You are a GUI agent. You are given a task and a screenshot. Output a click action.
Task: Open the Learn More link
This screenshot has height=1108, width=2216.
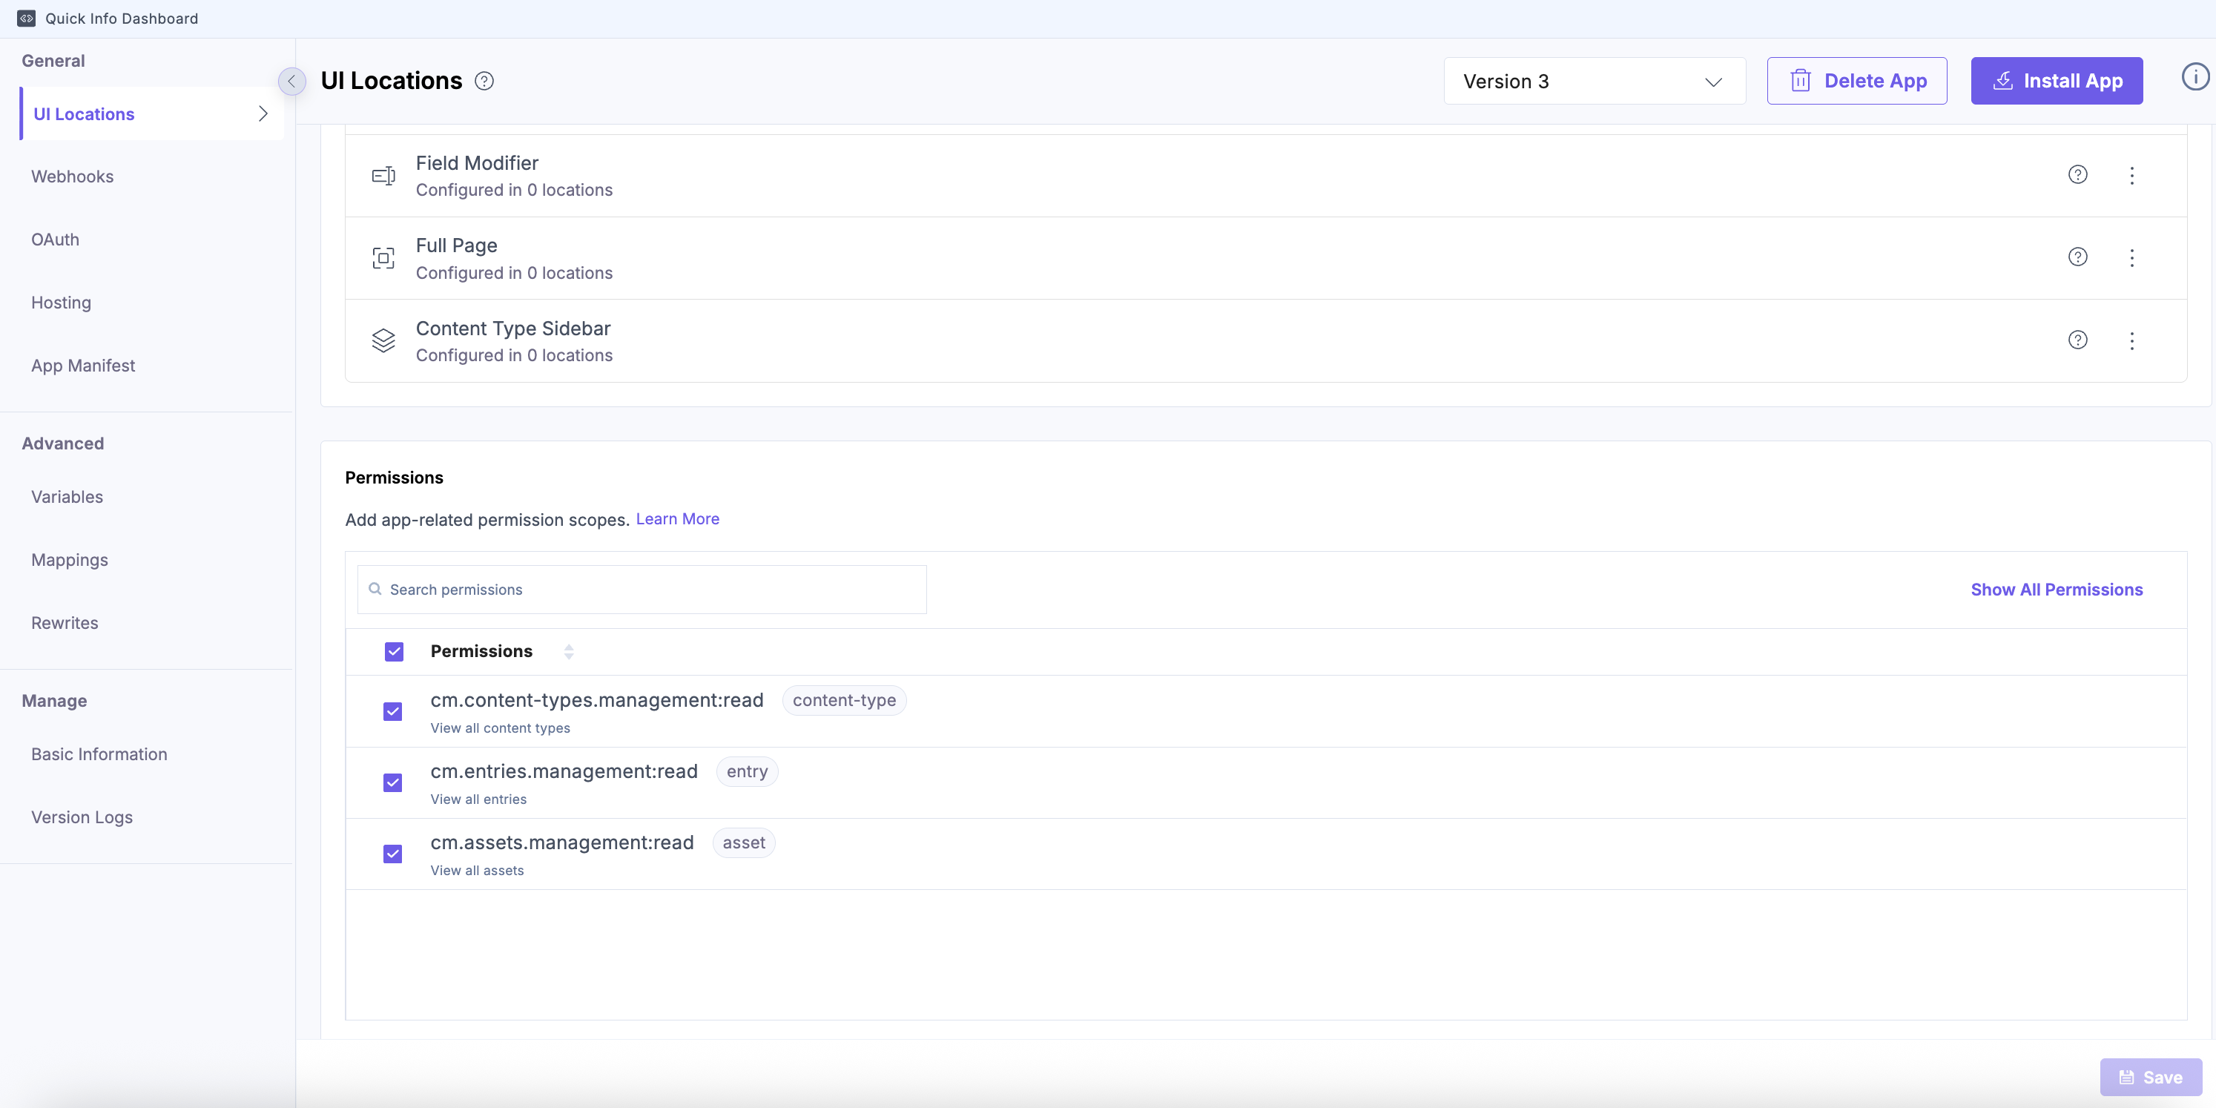(x=677, y=518)
